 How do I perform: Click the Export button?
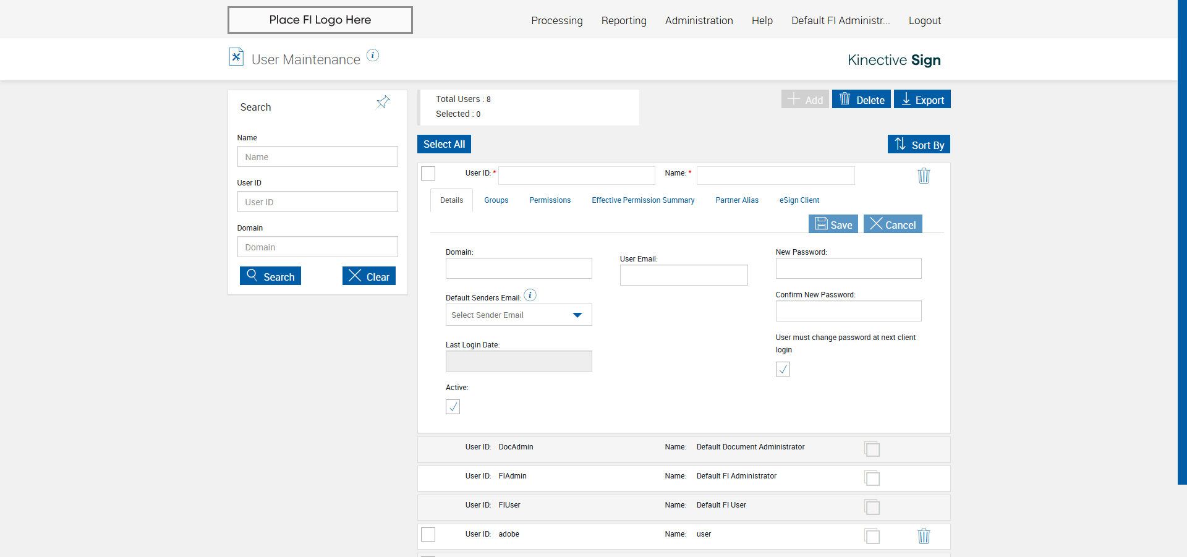coord(922,100)
